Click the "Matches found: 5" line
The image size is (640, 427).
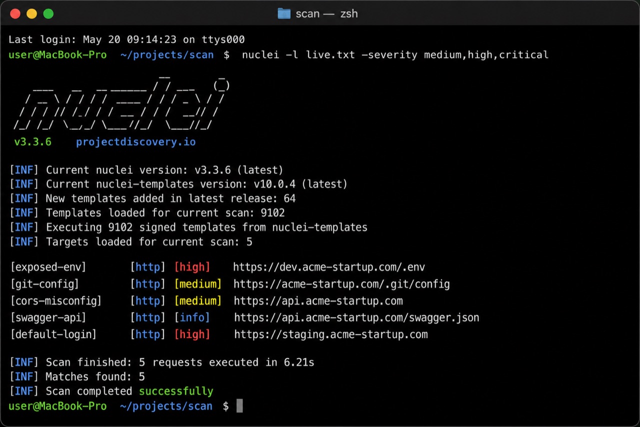(77, 376)
